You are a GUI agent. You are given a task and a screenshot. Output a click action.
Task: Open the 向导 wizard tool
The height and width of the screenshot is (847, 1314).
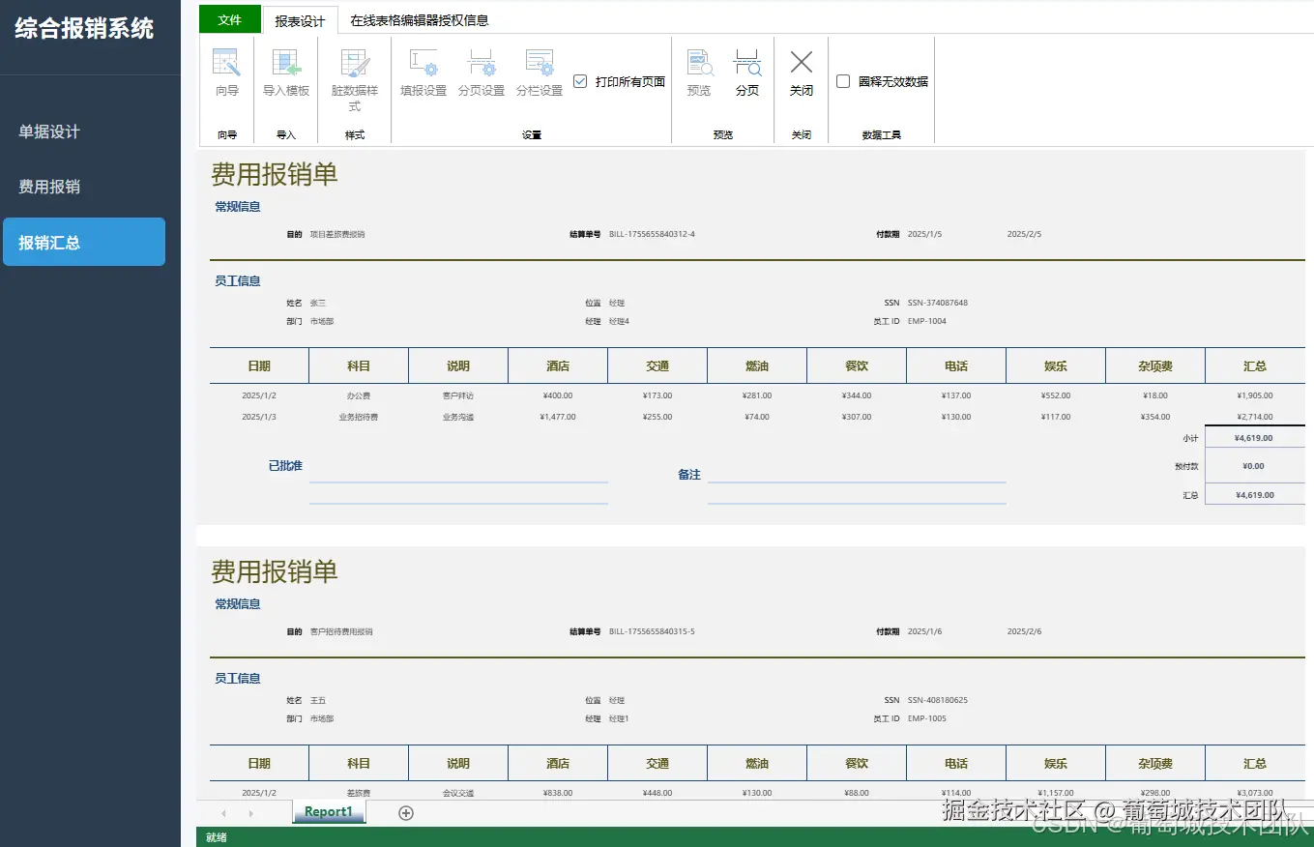[x=226, y=73]
